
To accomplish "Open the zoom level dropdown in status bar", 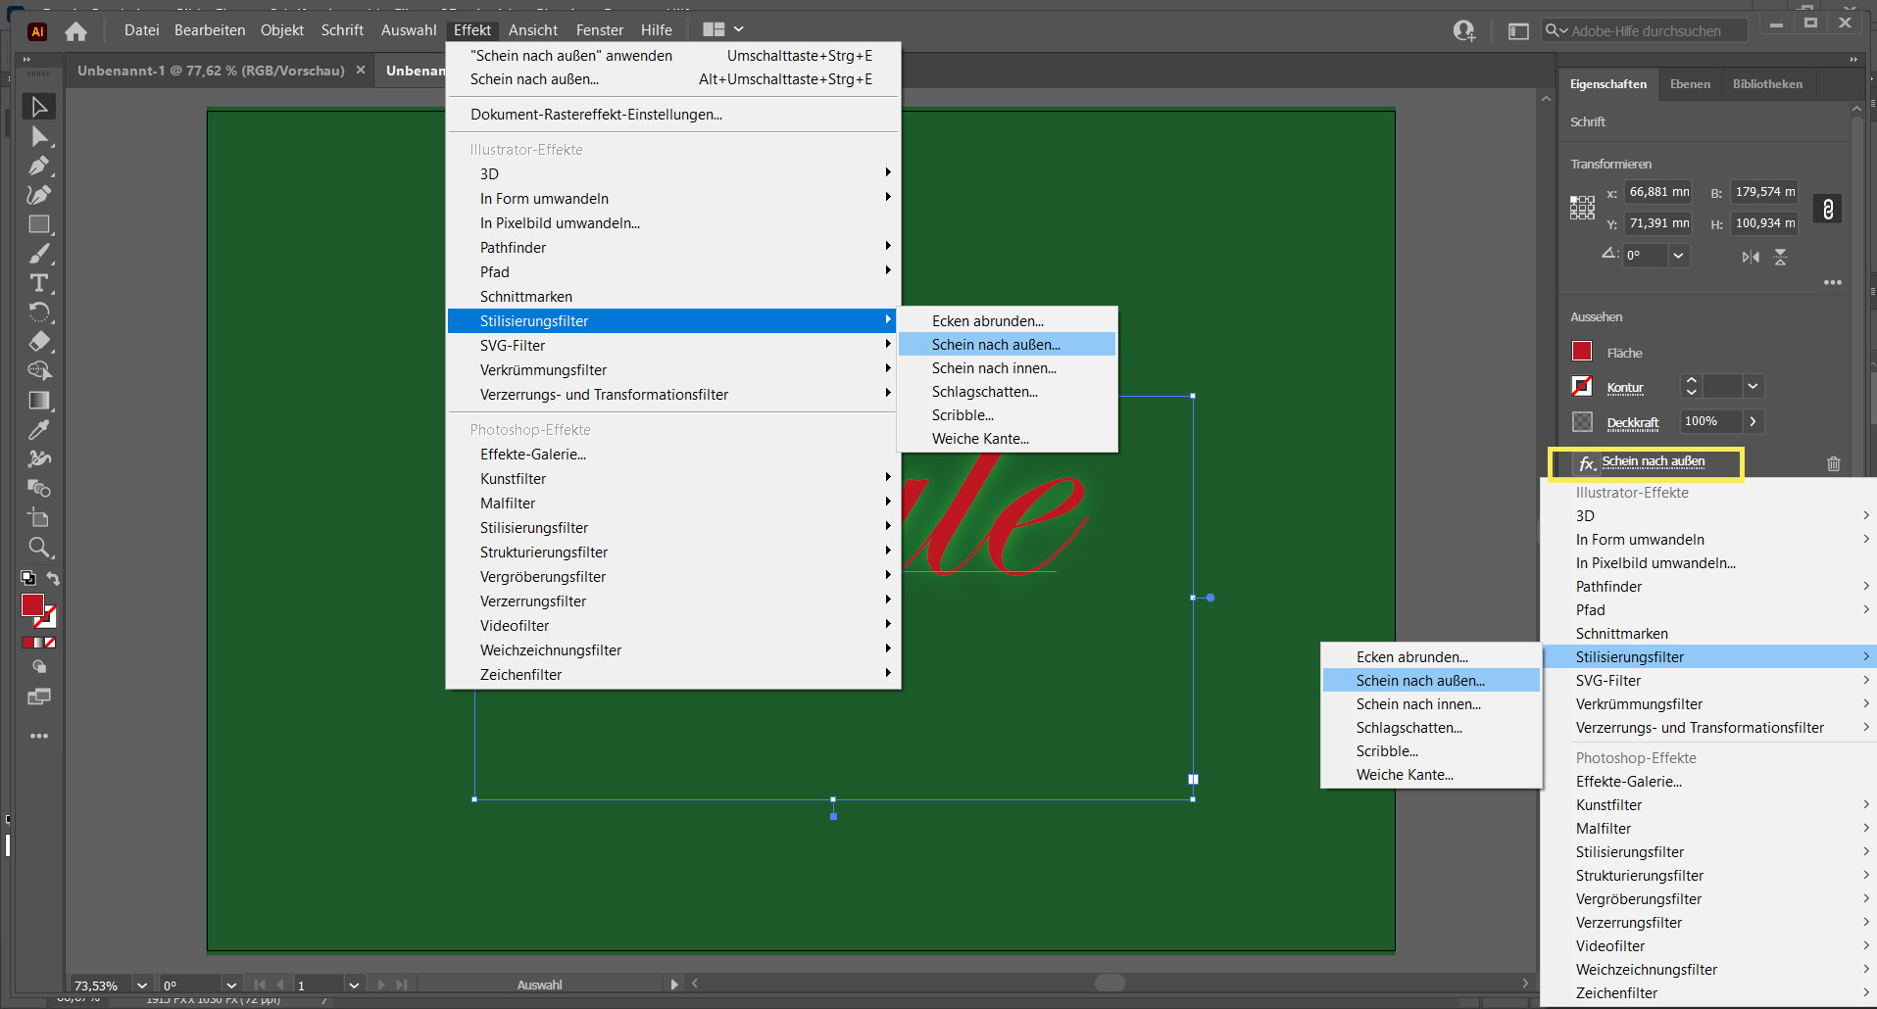I will point(142,985).
